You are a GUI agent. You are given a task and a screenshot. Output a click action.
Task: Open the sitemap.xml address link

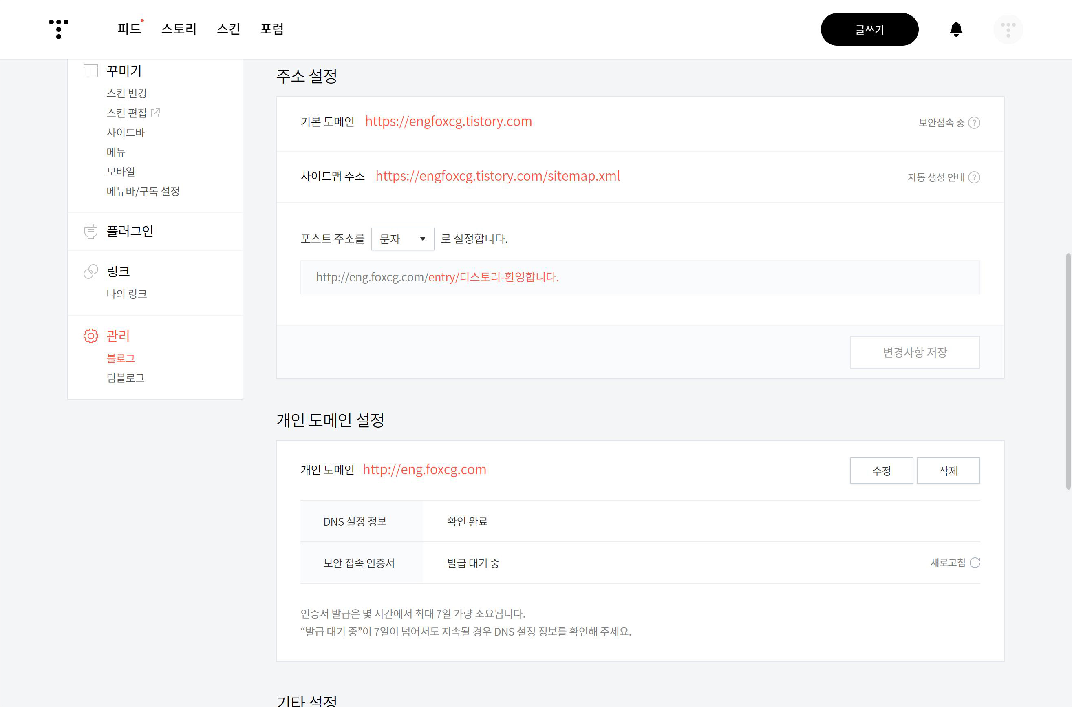497,176
